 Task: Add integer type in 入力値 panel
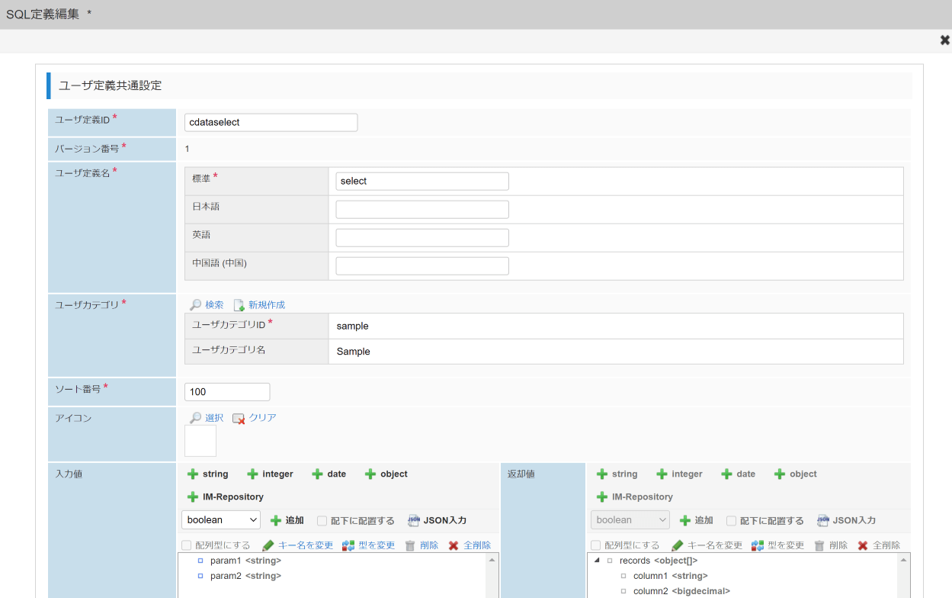(x=270, y=474)
